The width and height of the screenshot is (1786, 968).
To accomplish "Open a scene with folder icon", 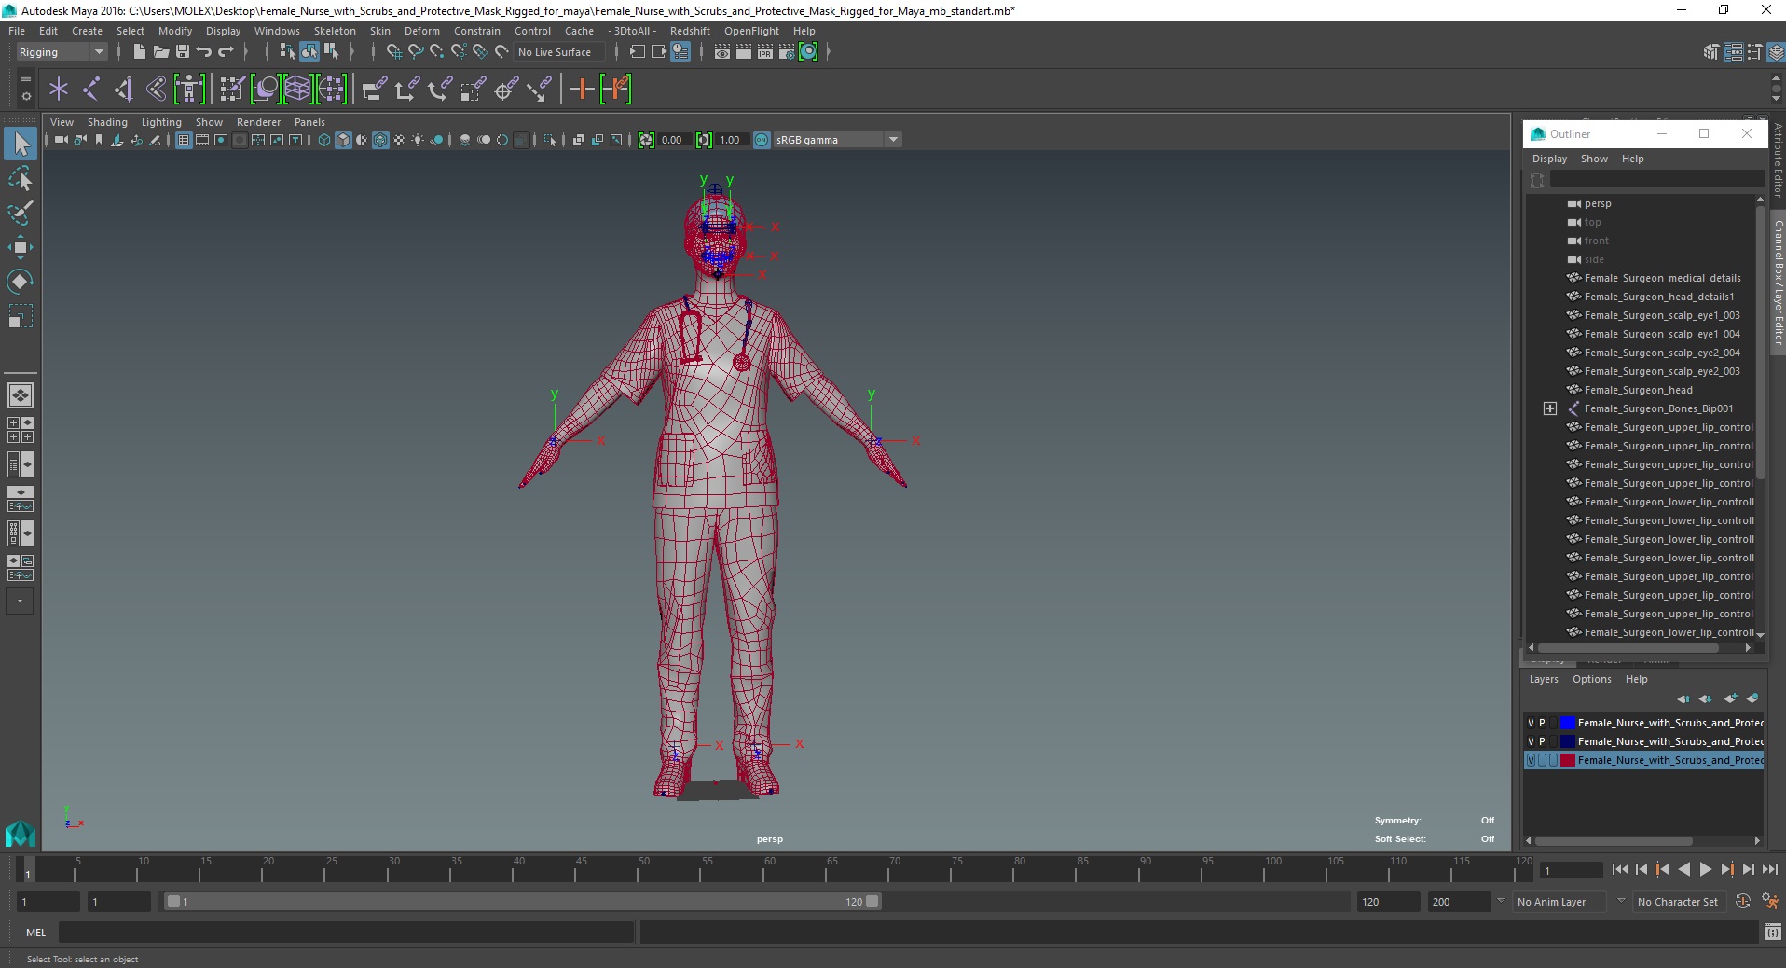I will tap(160, 52).
